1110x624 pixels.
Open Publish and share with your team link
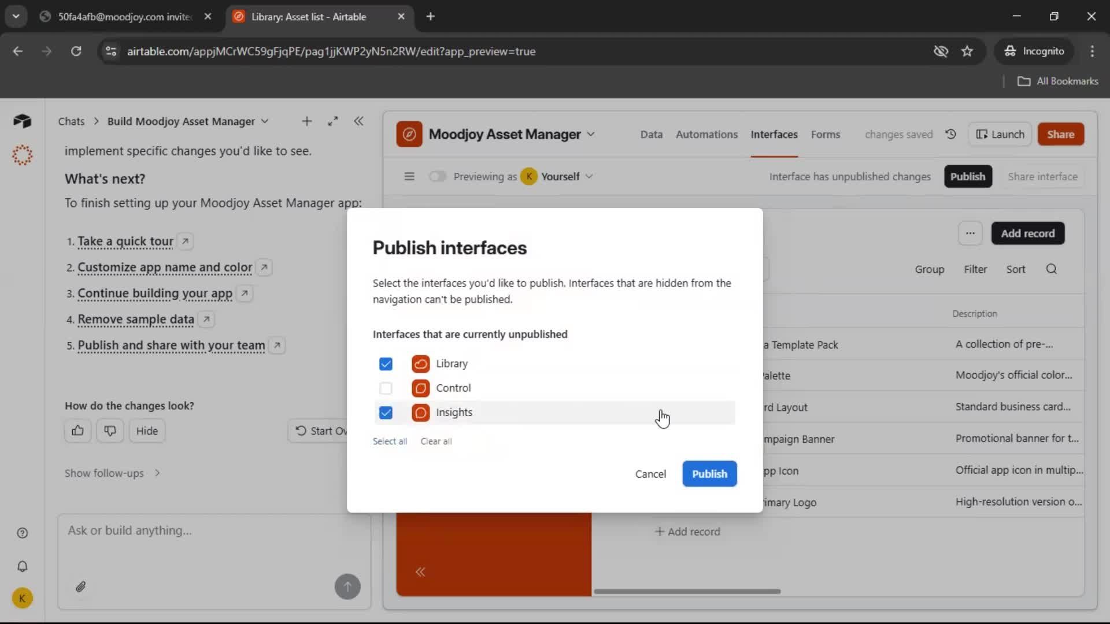pyautogui.click(x=171, y=346)
